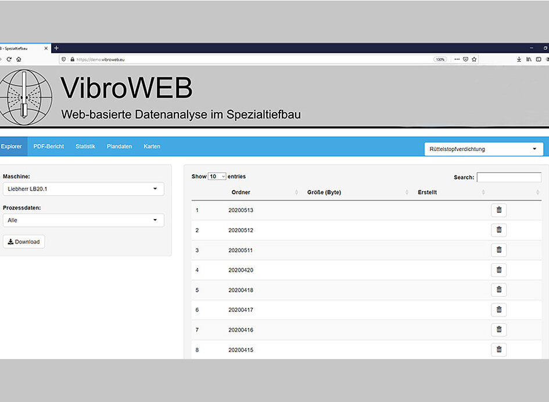Click the Pocket save icon in address bar
549x402 pixels.
click(x=466, y=59)
